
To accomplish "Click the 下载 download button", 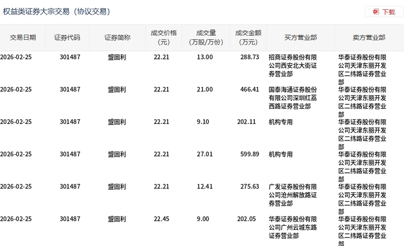I will [x=384, y=12].
